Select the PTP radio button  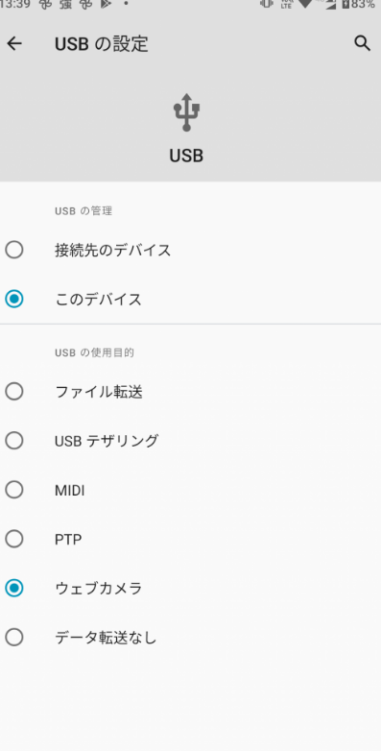tap(13, 540)
